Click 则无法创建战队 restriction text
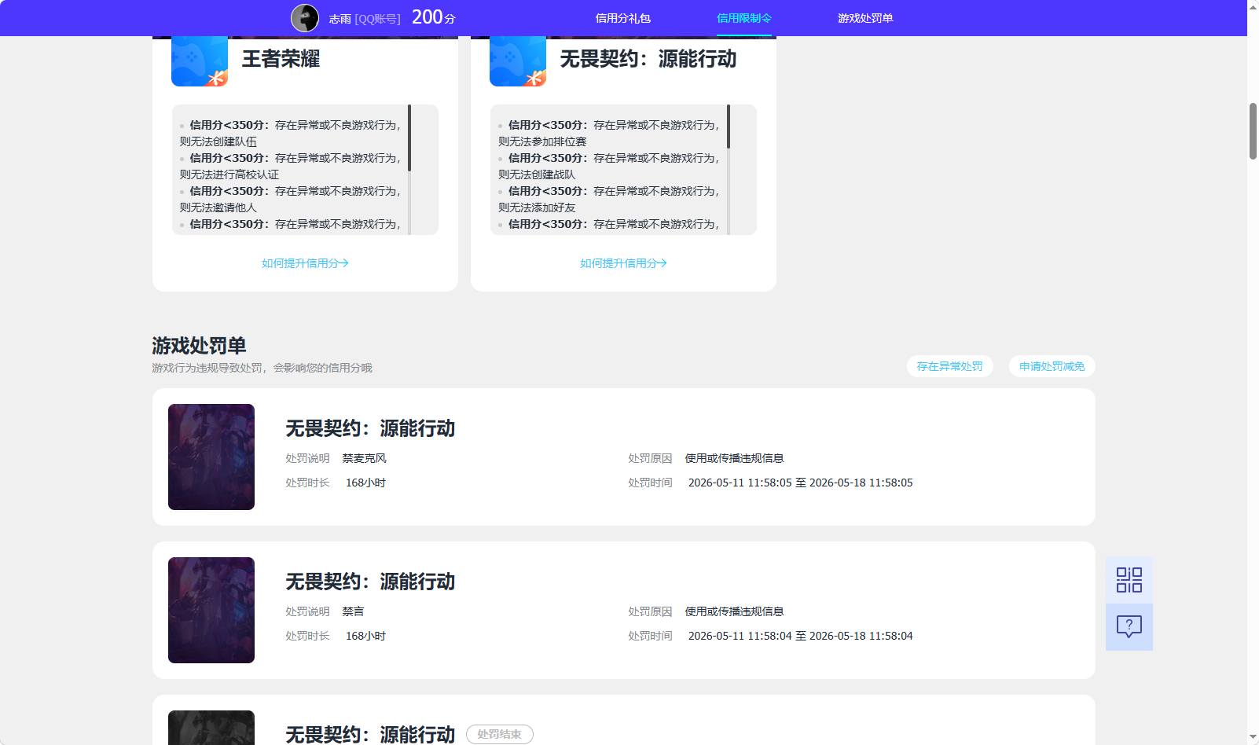 pyautogui.click(x=537, y=174)
